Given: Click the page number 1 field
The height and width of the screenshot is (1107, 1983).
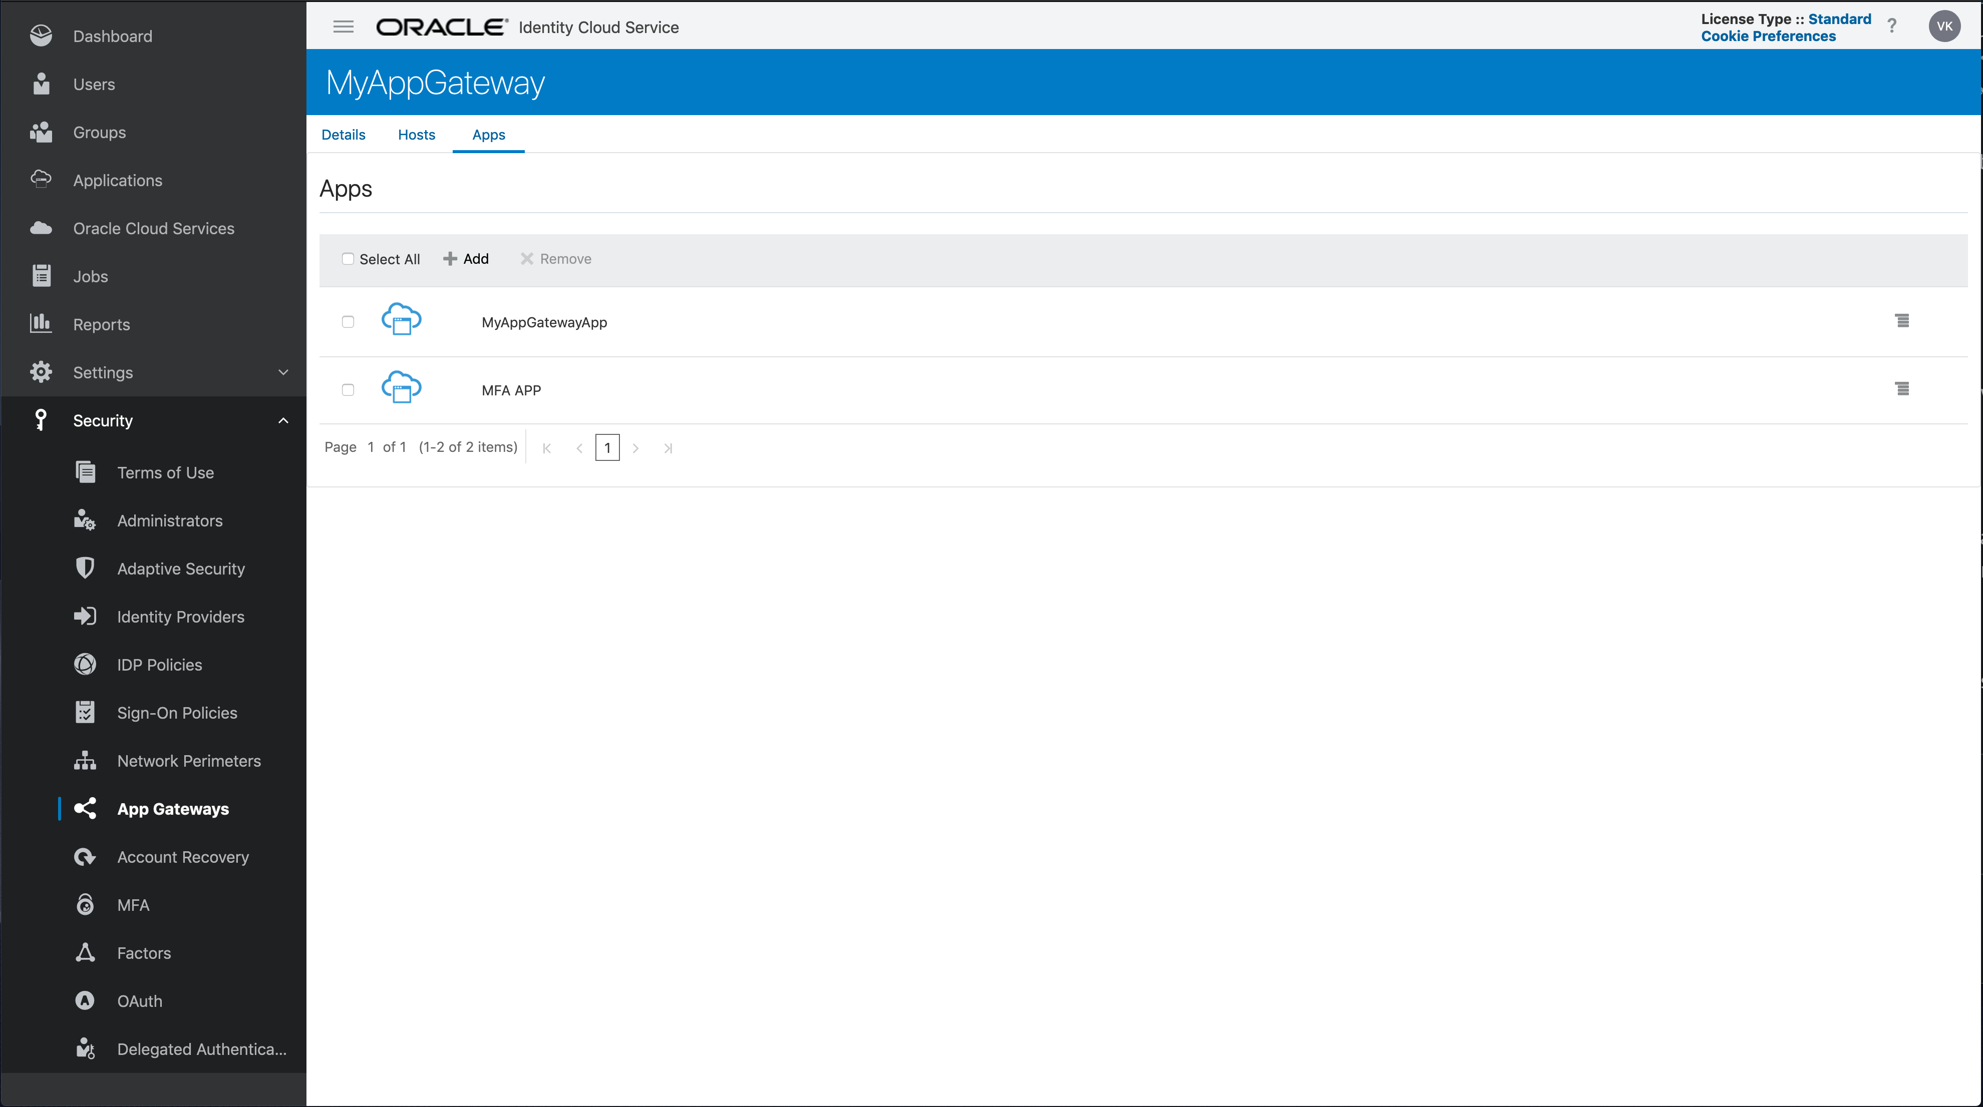Looking at the screenshot, I should pos(607,448).
